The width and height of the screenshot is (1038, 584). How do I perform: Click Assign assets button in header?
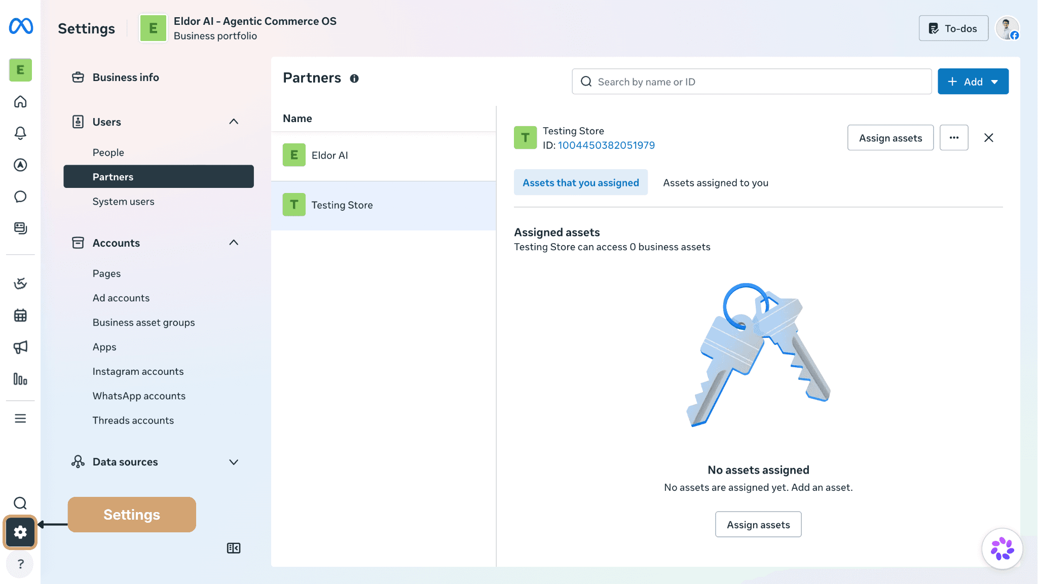[x=890, y=138]
